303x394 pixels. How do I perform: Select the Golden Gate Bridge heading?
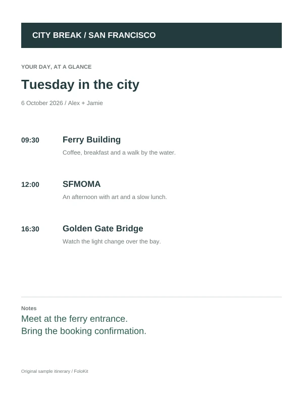tap(103, 228)
